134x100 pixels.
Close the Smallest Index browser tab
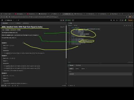(x=72, y=14)
